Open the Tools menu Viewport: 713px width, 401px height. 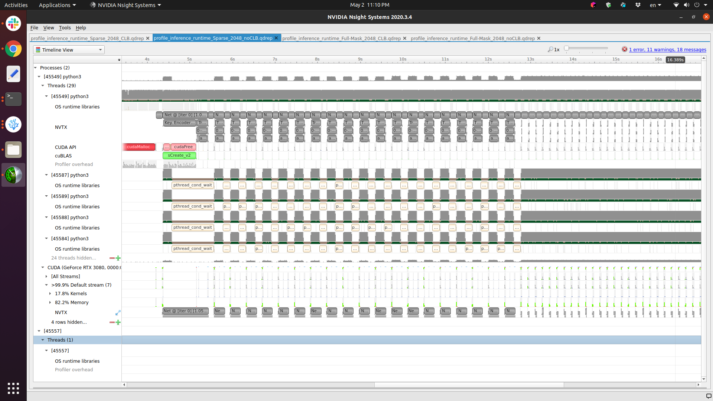[65, 27]
